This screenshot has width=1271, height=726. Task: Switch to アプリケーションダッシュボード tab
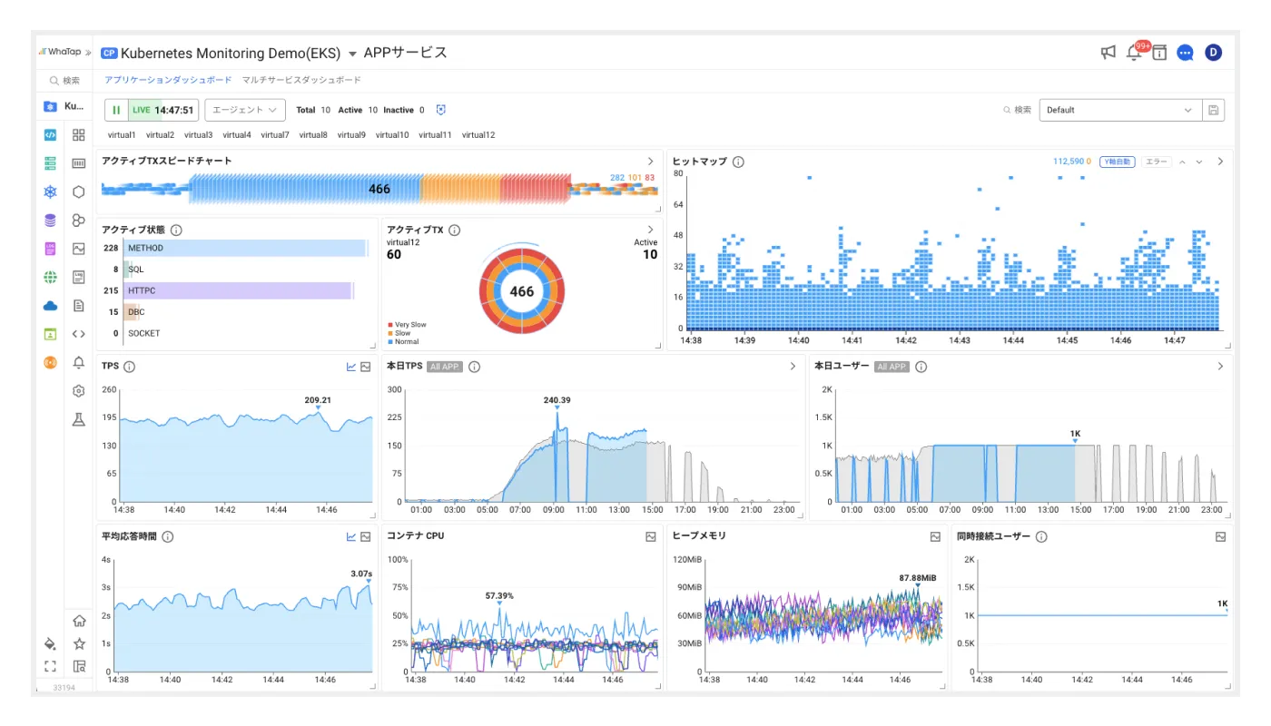click(x=168, y=80)
